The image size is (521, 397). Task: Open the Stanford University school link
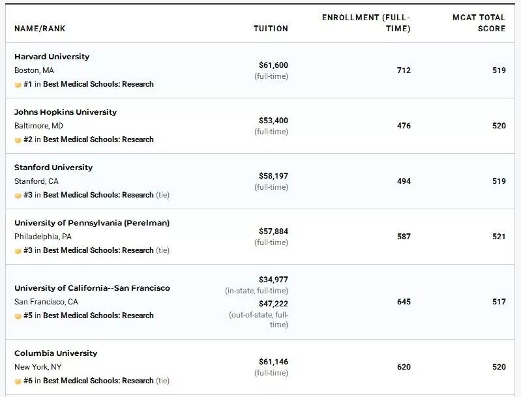click(53, 168)
